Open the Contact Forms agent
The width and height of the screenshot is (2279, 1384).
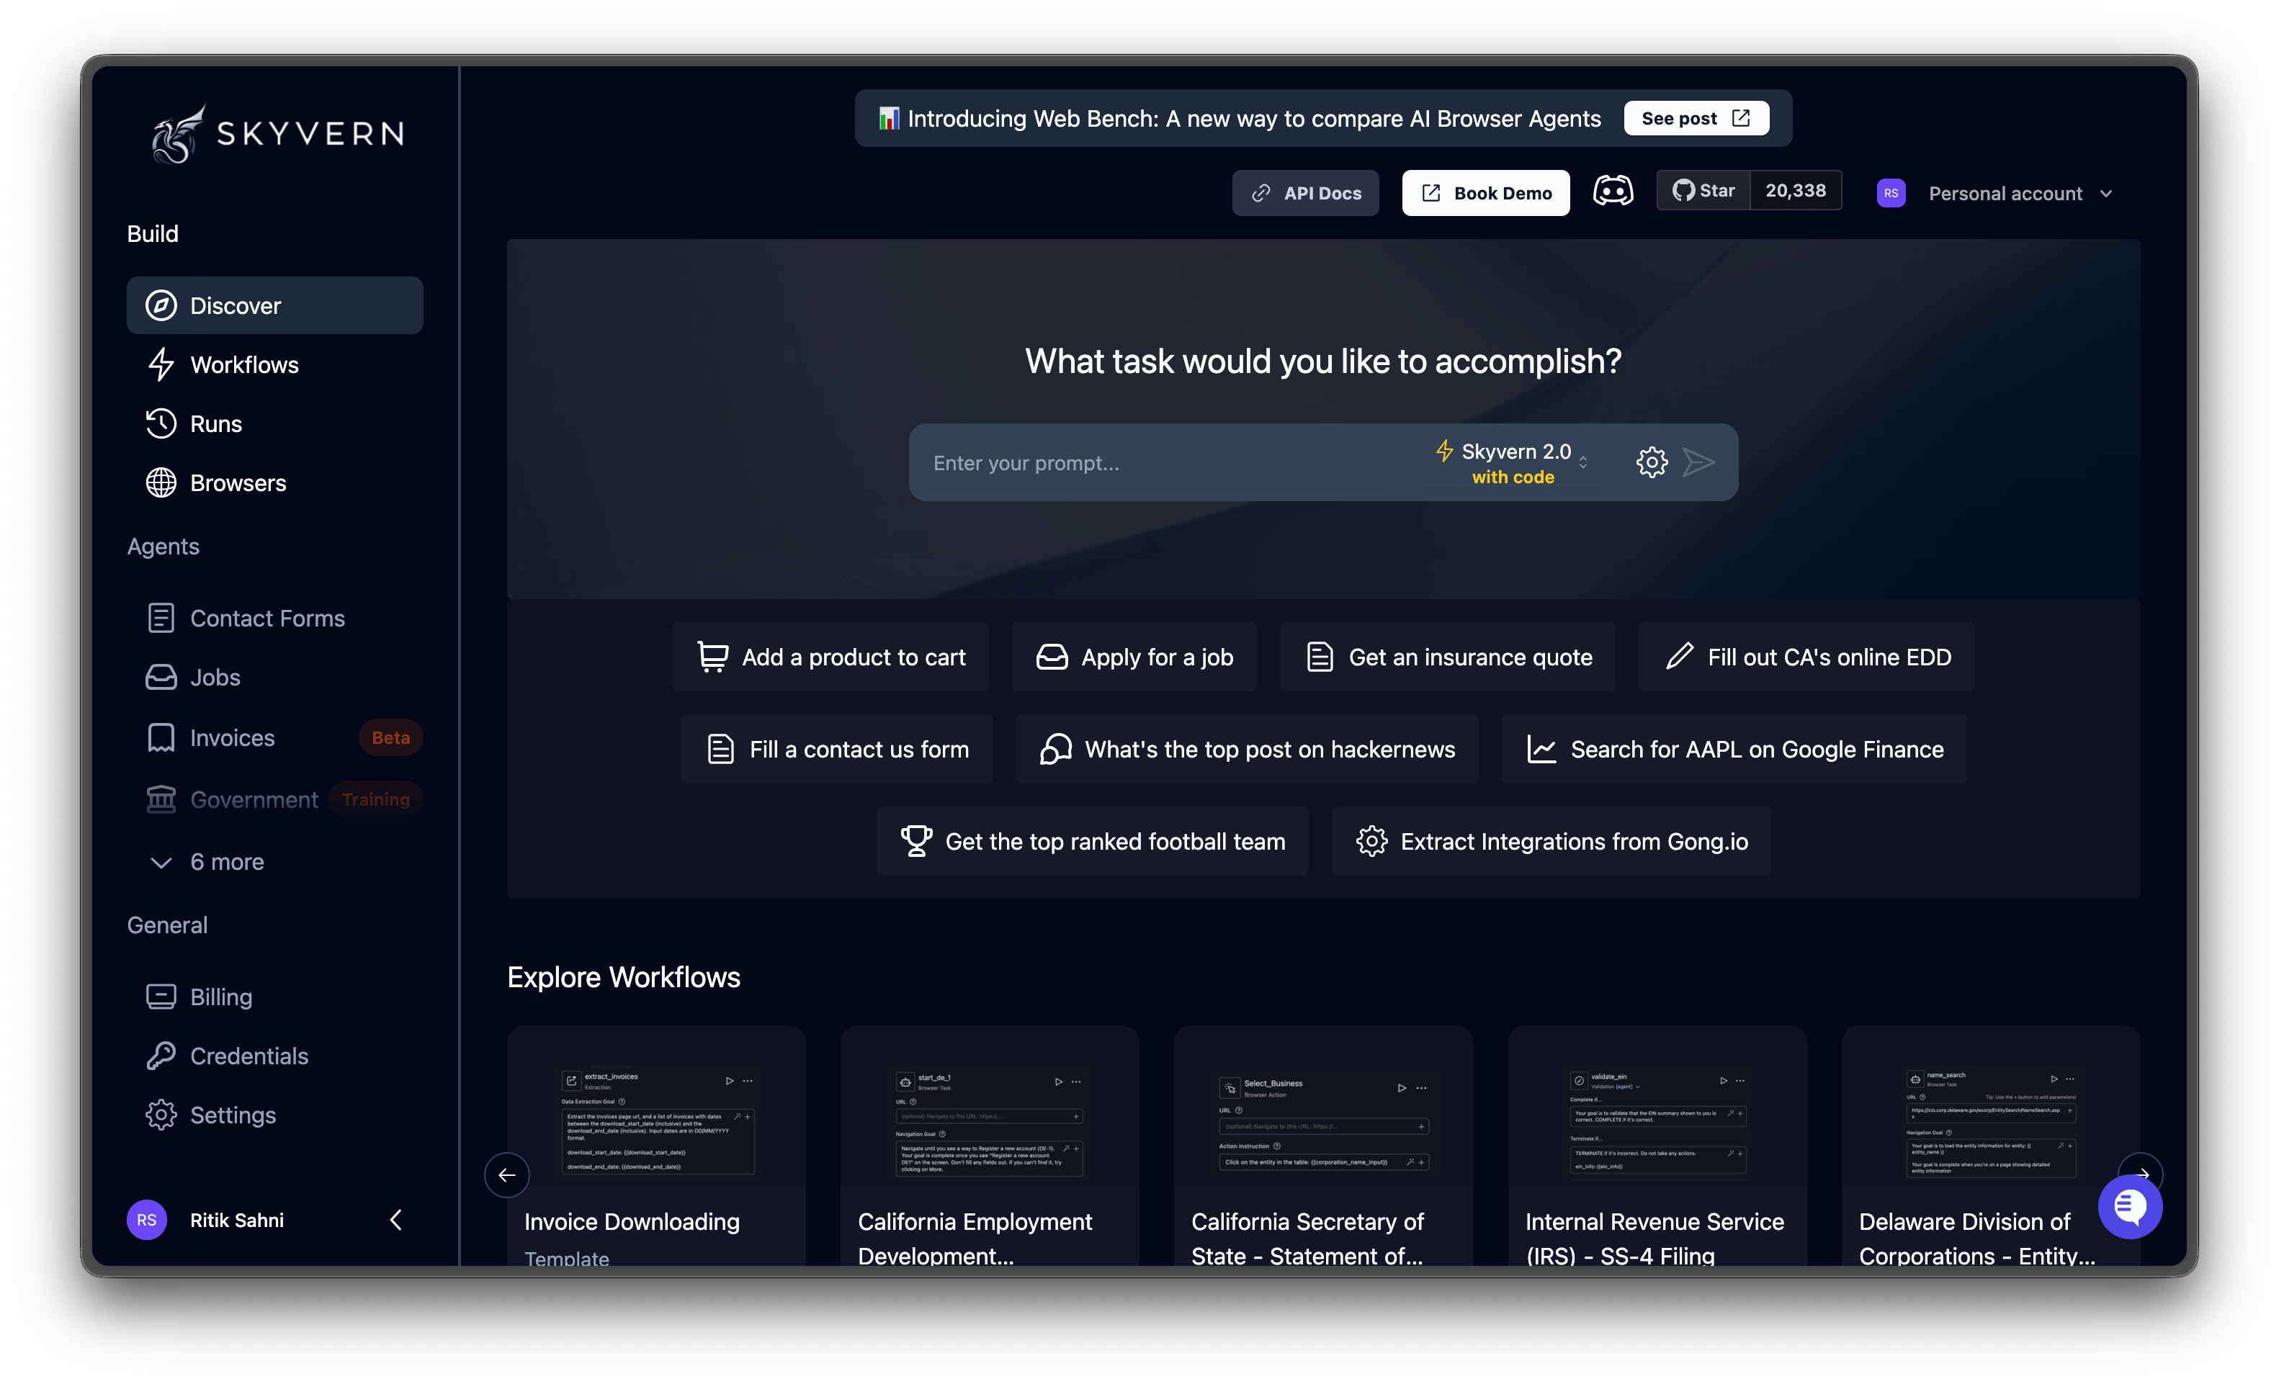tap(274, 618)
